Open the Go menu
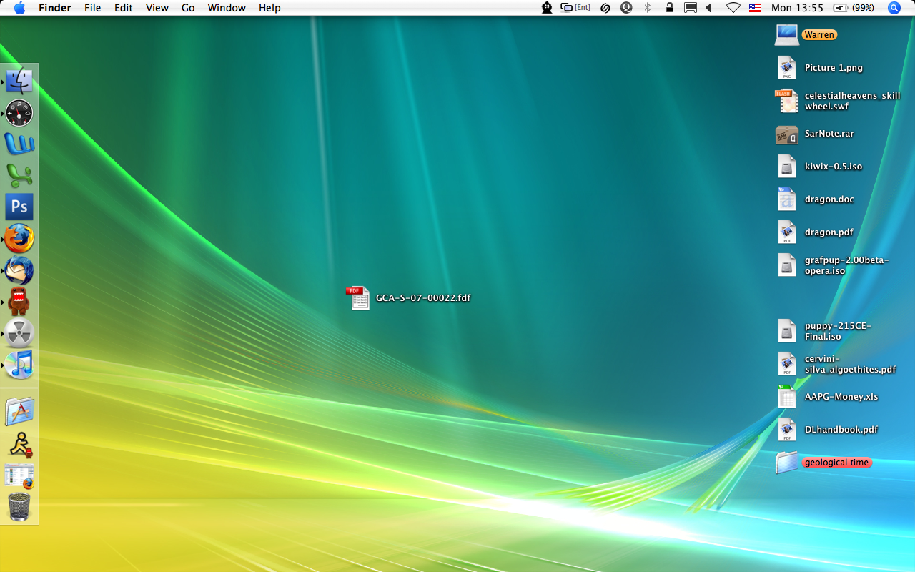915x572 pixels. (188, 8)
